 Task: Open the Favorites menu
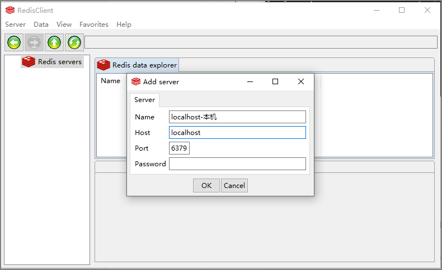pos(94,25)
